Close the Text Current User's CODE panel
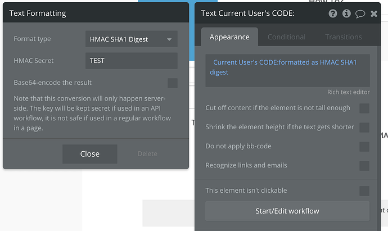This screenshot has height=231, width=388. 374,13
